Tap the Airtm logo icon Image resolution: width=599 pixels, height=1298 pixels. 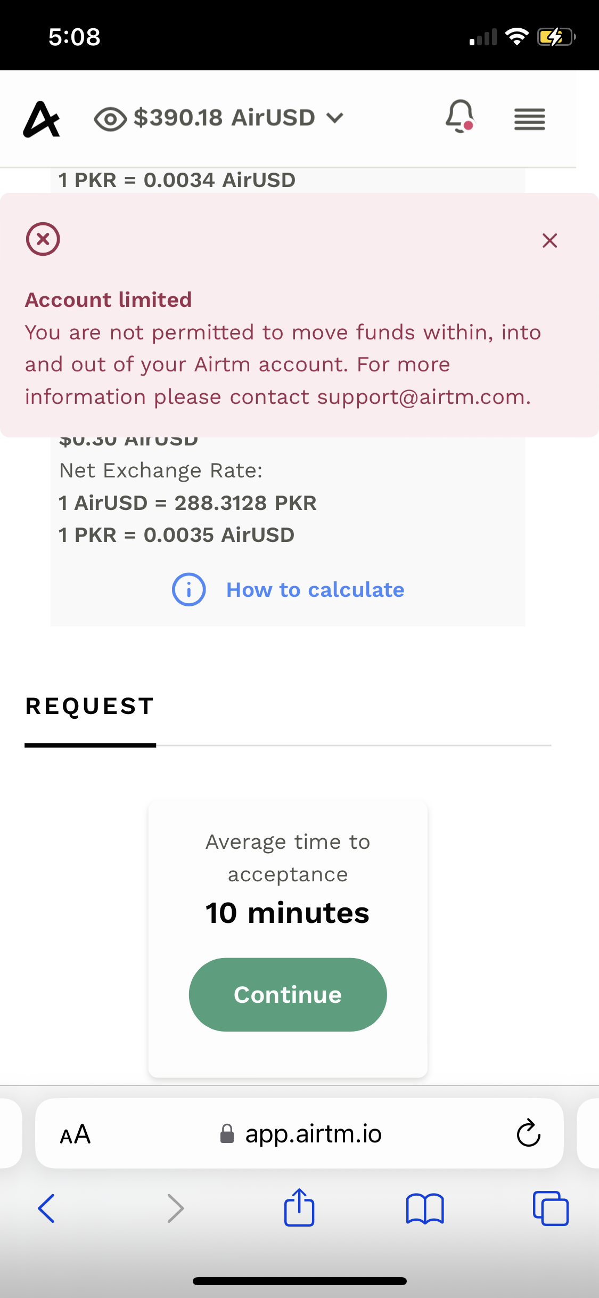pyautogui.click(x=42, y=119)
